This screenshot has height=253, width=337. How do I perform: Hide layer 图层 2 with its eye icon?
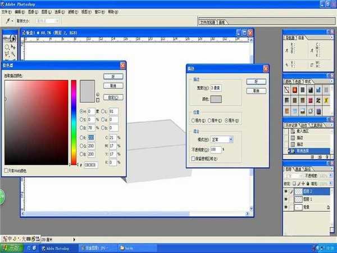click(286, 191)
